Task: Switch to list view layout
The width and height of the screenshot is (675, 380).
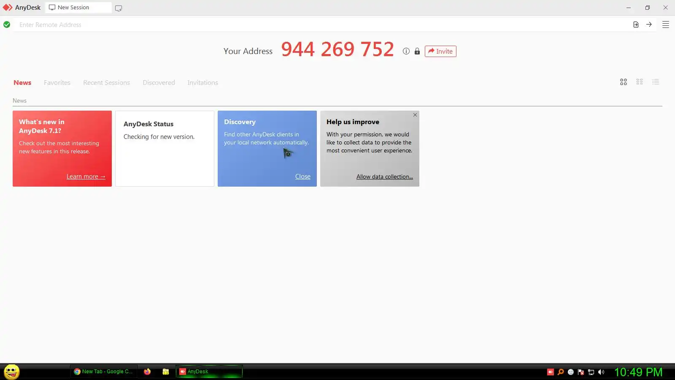Action: click(x=656, y=82)
